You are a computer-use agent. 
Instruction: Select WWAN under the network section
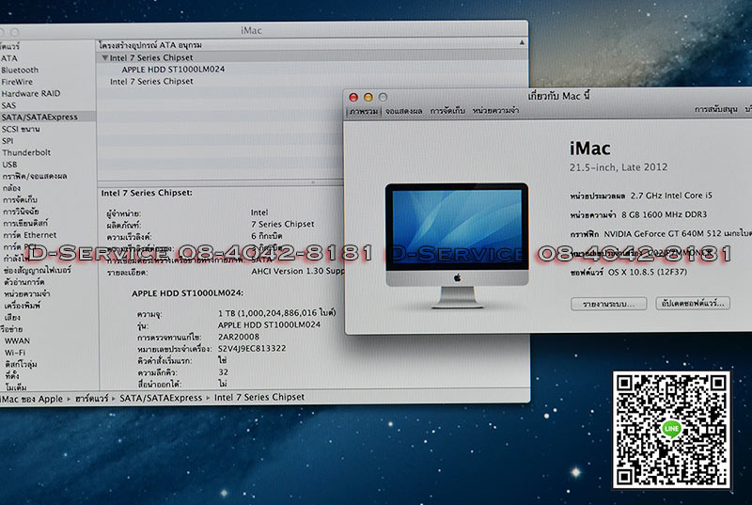[x=17, y=341]
